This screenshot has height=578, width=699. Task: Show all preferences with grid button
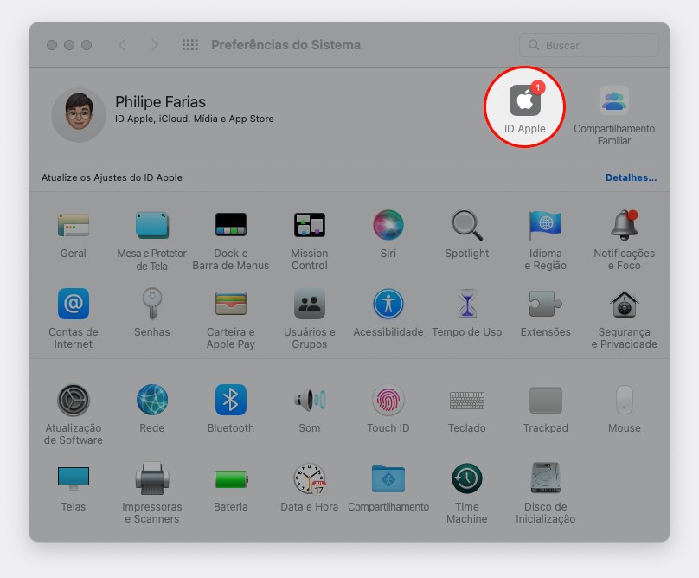pos(190,45)
